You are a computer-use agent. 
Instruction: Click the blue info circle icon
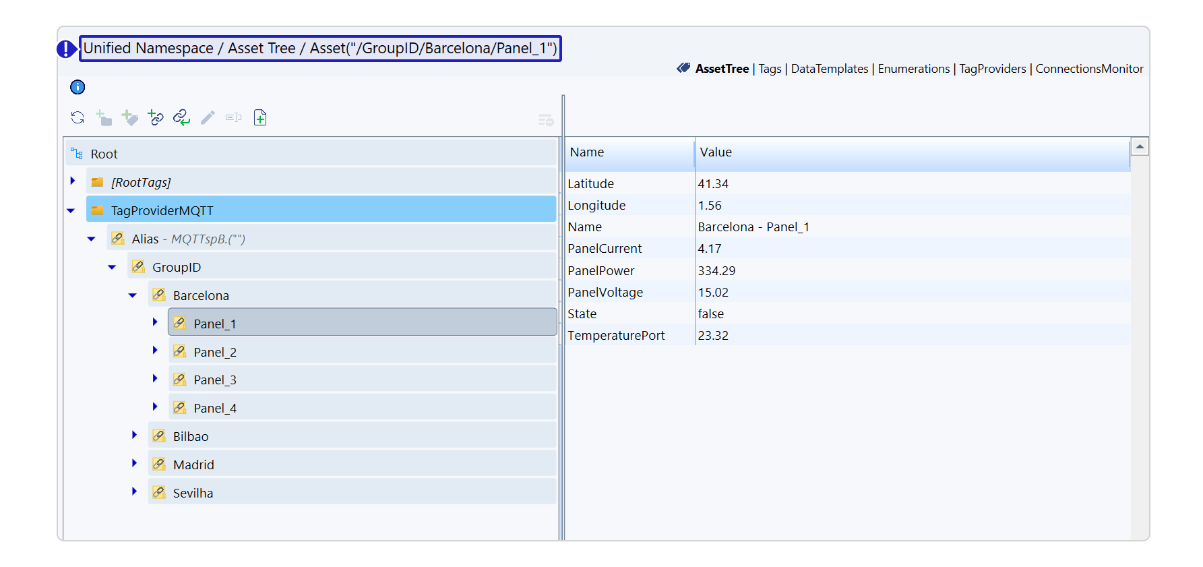point(78,87)
